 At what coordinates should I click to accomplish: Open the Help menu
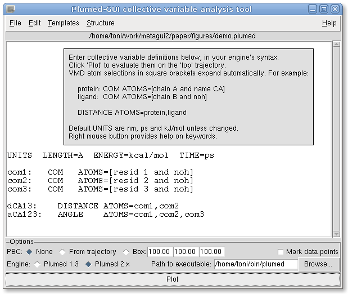click(x=329, y=23)
